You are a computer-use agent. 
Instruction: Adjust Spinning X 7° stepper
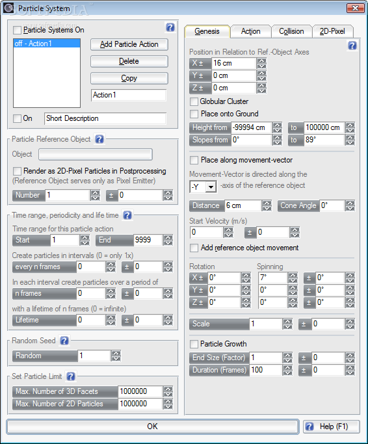click(x=293, y=278)
